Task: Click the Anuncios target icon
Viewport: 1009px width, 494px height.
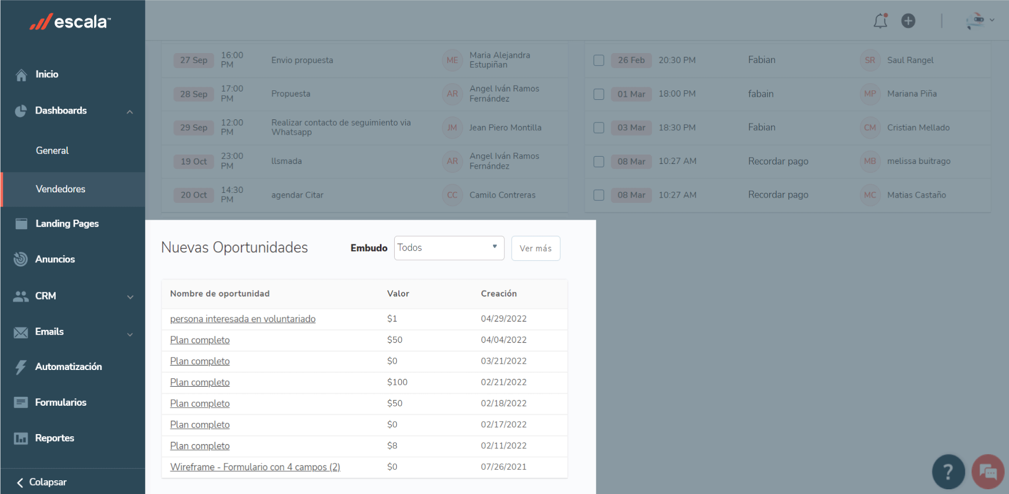Action: pyautogui.click(x=20, y=259)
